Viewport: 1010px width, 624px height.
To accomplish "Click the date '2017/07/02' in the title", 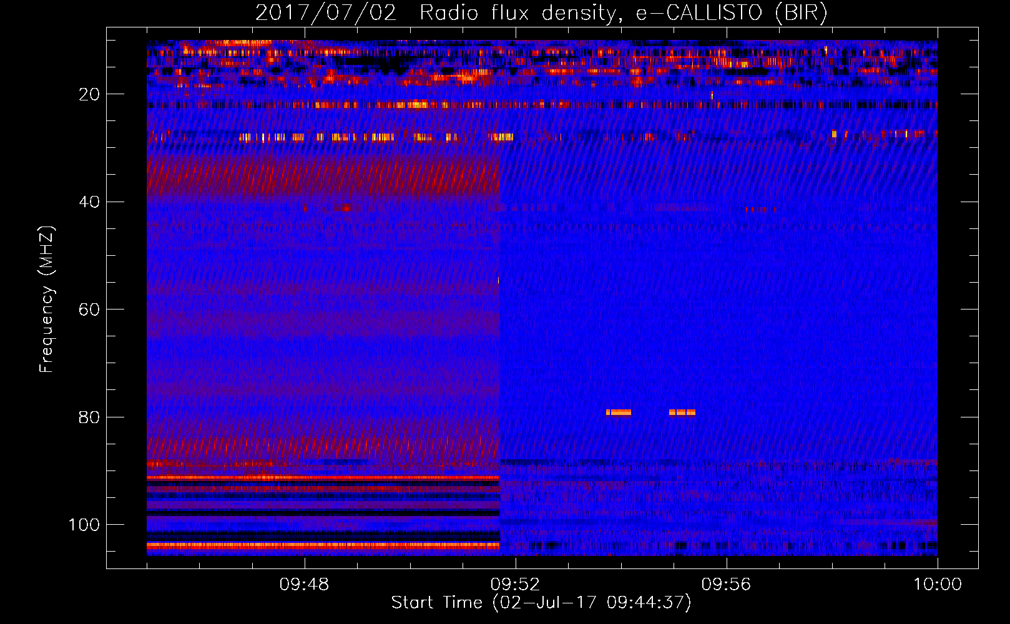I will click(325, 13).
